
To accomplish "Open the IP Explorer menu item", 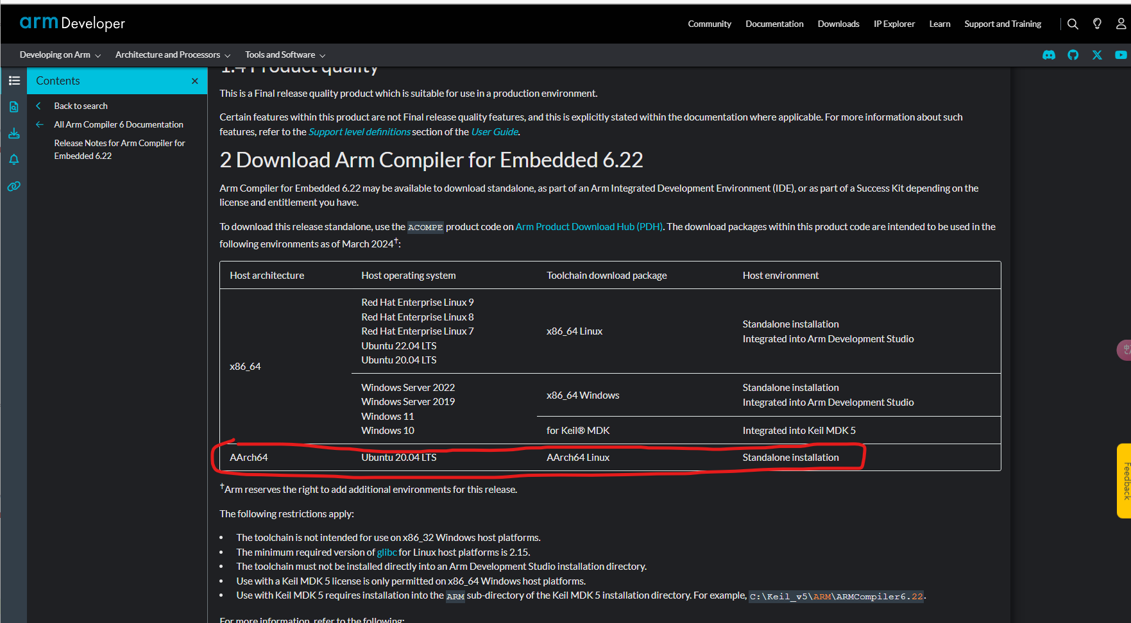I will 894,24.
